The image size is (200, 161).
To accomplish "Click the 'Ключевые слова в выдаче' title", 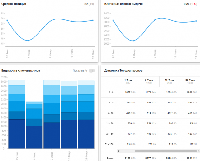I will tap(124, 4).
